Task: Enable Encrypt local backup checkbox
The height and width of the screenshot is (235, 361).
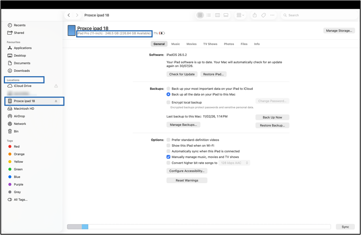Action: pyautogui.click(x=168, y=102)
